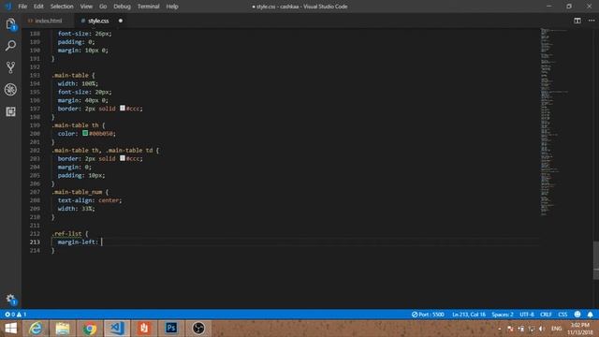Click the VS Code logo in title bar
The image size is (599, 337).
click(8, 7)
